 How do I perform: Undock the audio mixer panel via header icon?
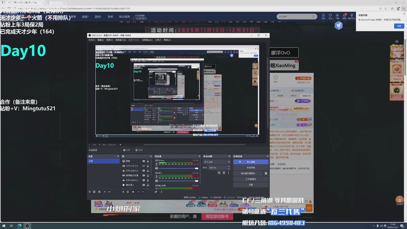(x=199, y=156)
